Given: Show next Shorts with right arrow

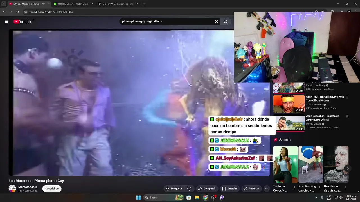Looking at the screenshot, I should (x=348, y=168).
